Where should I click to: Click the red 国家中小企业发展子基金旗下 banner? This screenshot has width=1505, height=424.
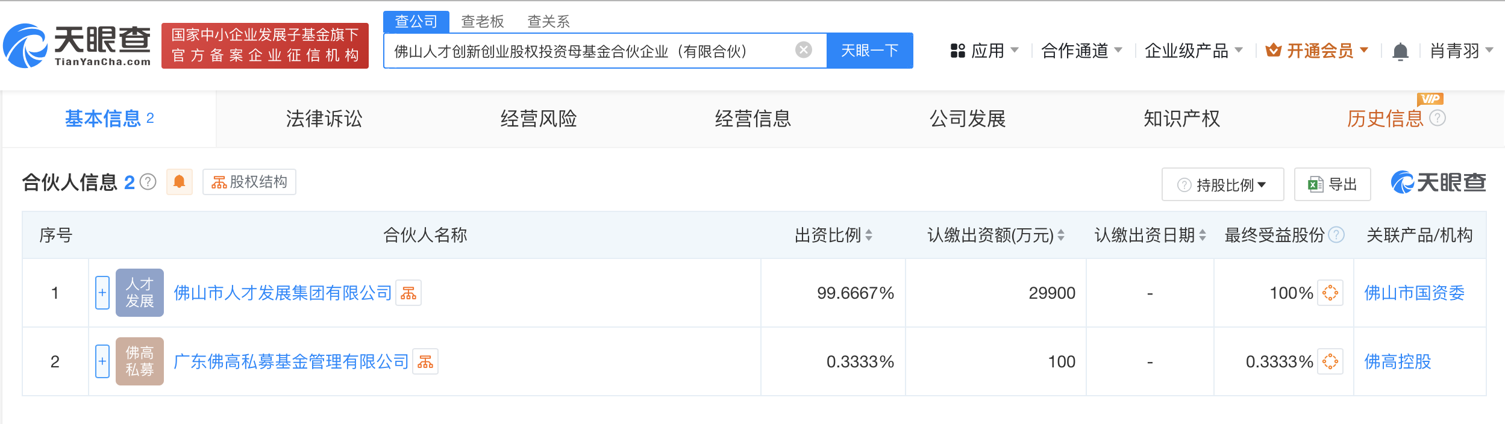click(265, 46)
